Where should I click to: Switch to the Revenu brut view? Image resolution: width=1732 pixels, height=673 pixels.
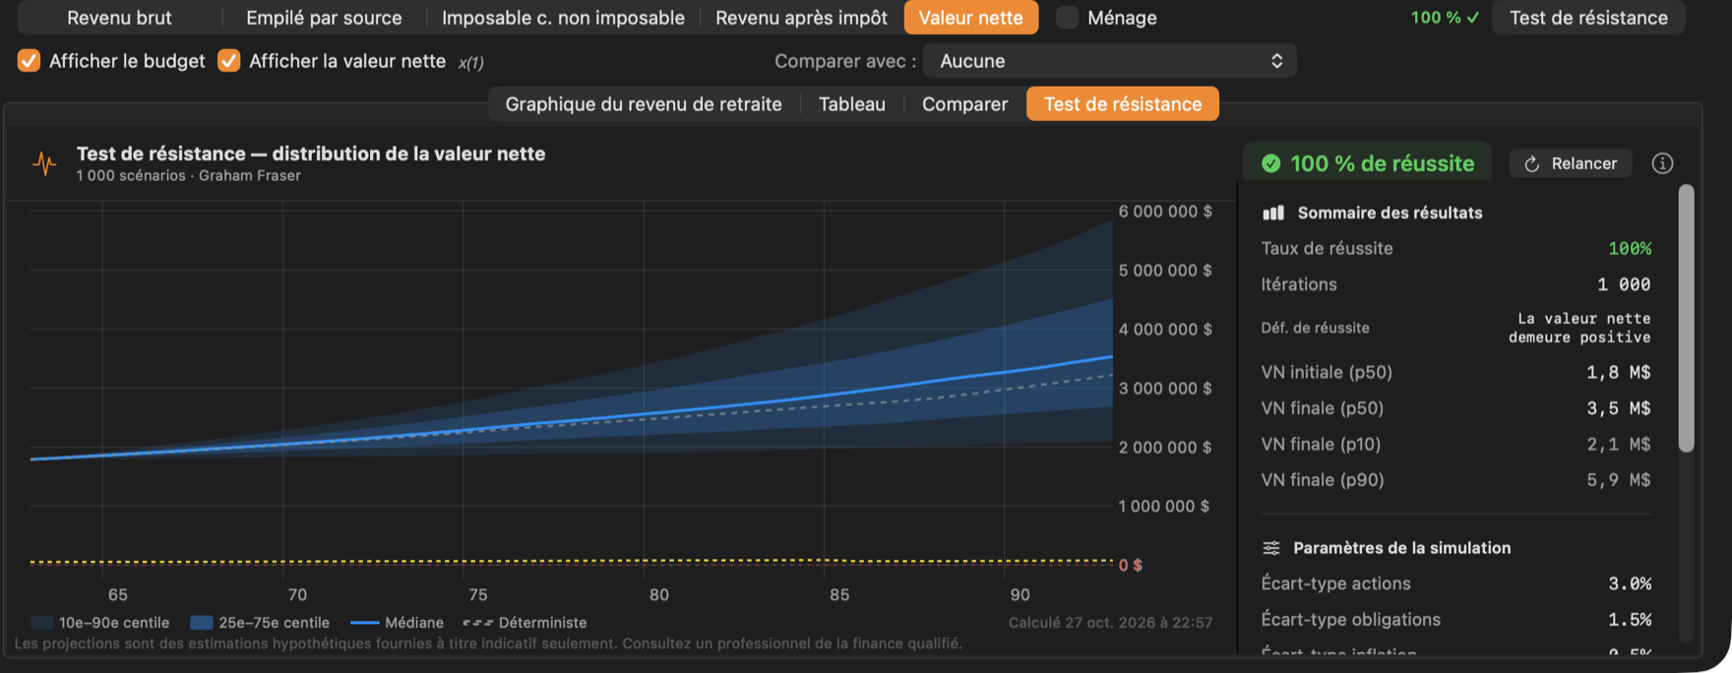click(119, 18)
